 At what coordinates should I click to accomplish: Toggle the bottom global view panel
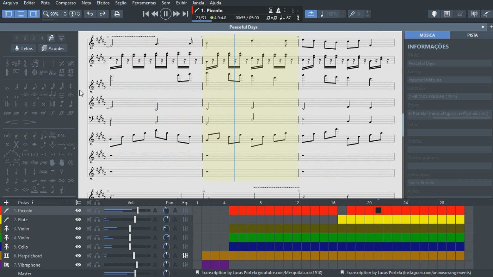click(21, 14)
